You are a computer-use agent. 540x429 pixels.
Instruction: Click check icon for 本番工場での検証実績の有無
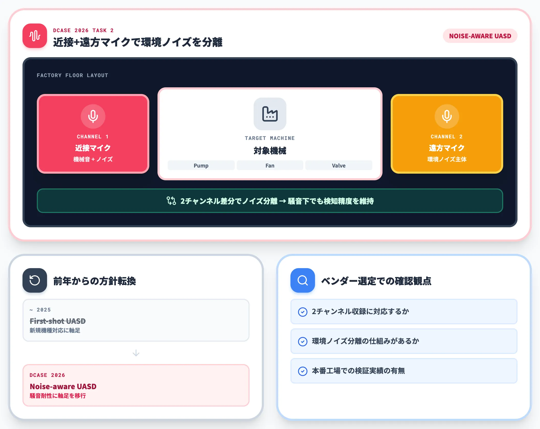click(x=303, y=371)
